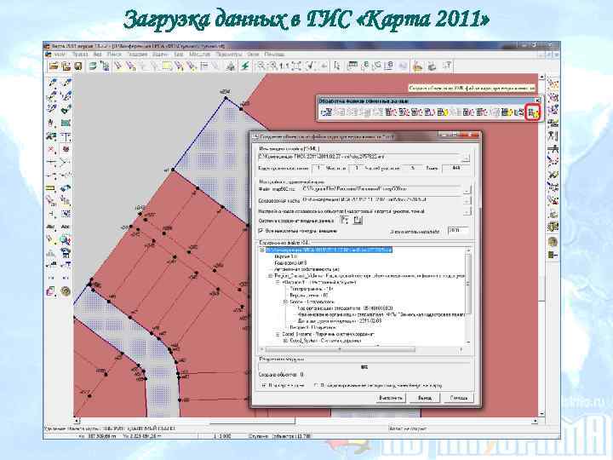This screenshot has width=613, height=460.
Task: Open browse button for XML input file
Action: point(466,158)
